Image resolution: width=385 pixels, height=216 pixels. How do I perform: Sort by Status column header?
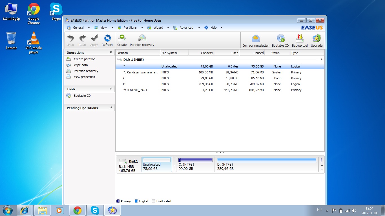point(277,53)
